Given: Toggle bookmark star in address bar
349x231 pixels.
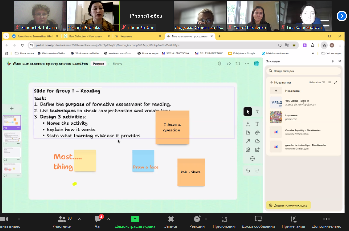Looking at the screenshot, I should (x=294, y=45).
